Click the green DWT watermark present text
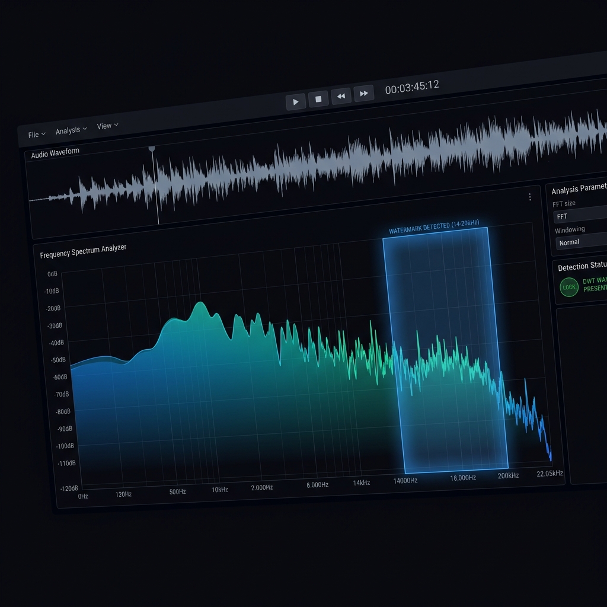The image size is (607, 607). 595,285
